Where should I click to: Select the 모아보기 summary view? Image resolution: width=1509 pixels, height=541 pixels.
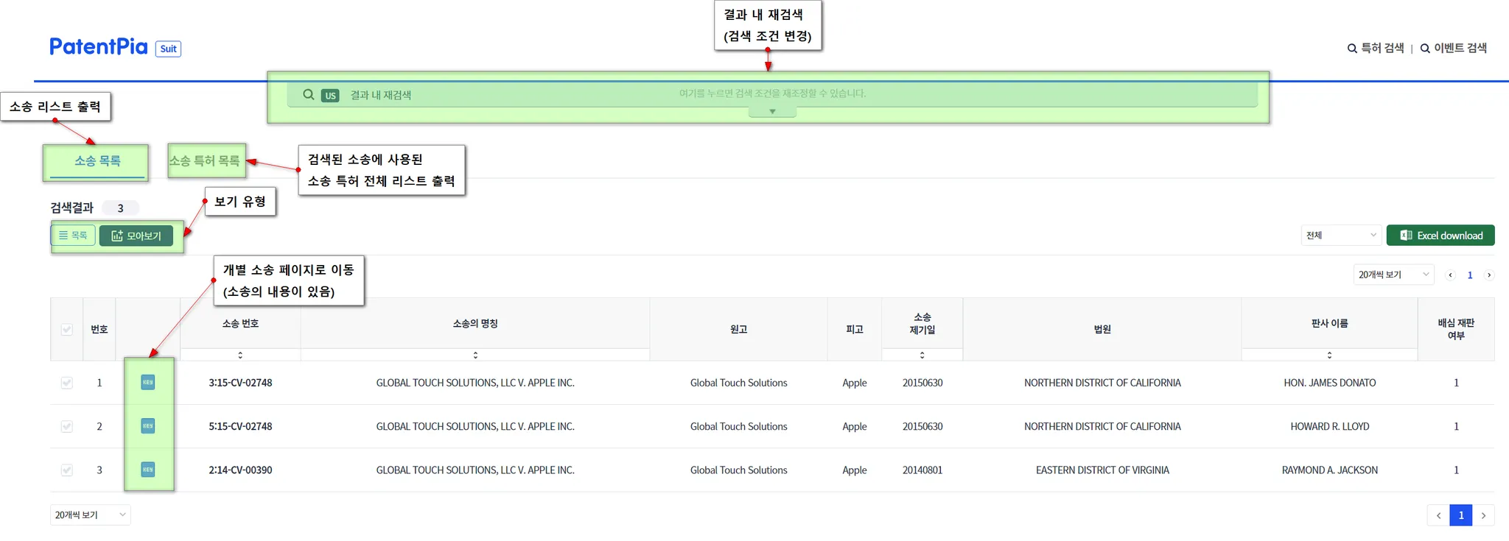tap(136, 236)
